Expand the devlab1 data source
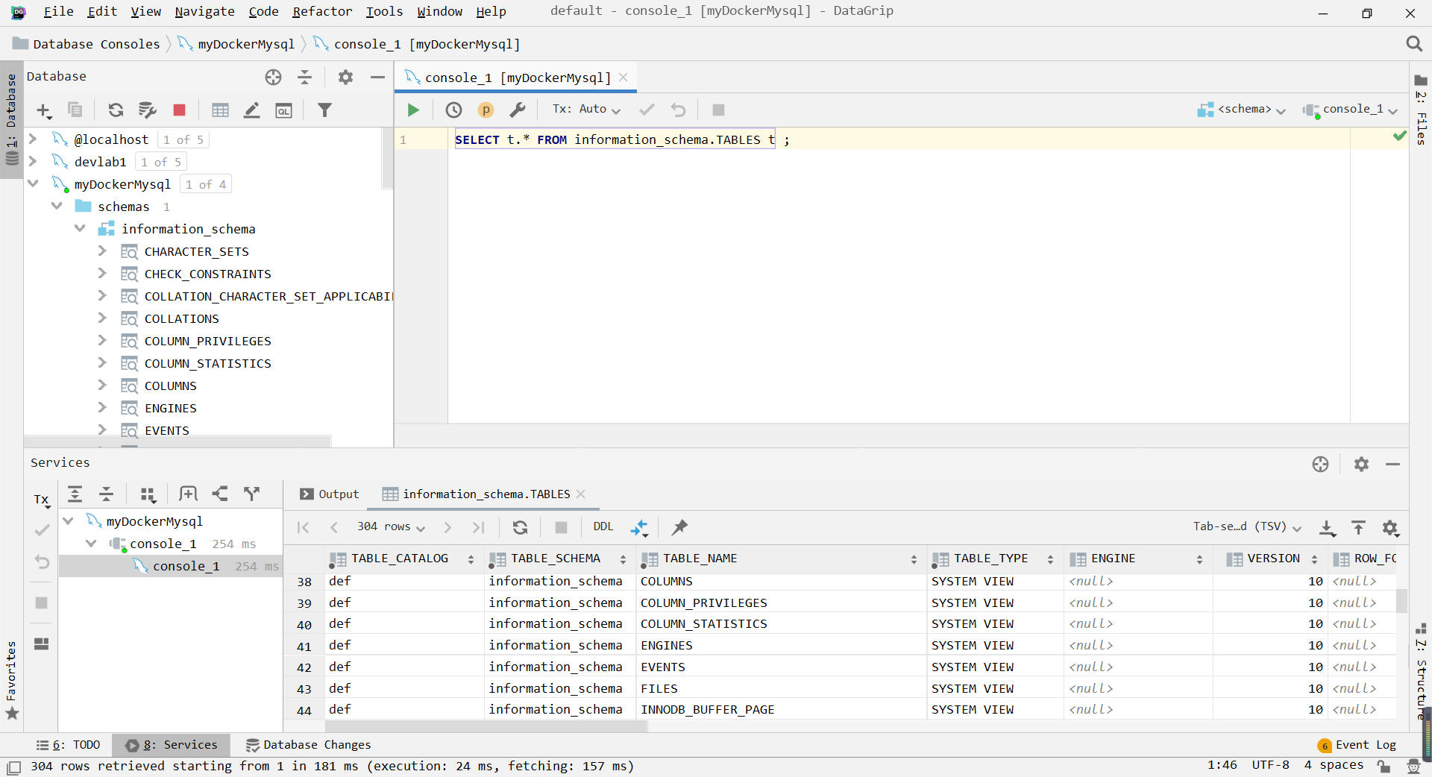 (33, 161)
